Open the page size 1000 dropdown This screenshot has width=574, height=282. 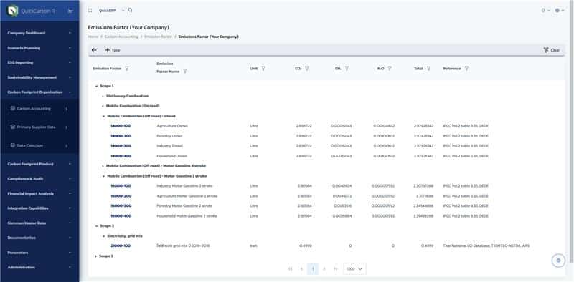tap(354, 269)
